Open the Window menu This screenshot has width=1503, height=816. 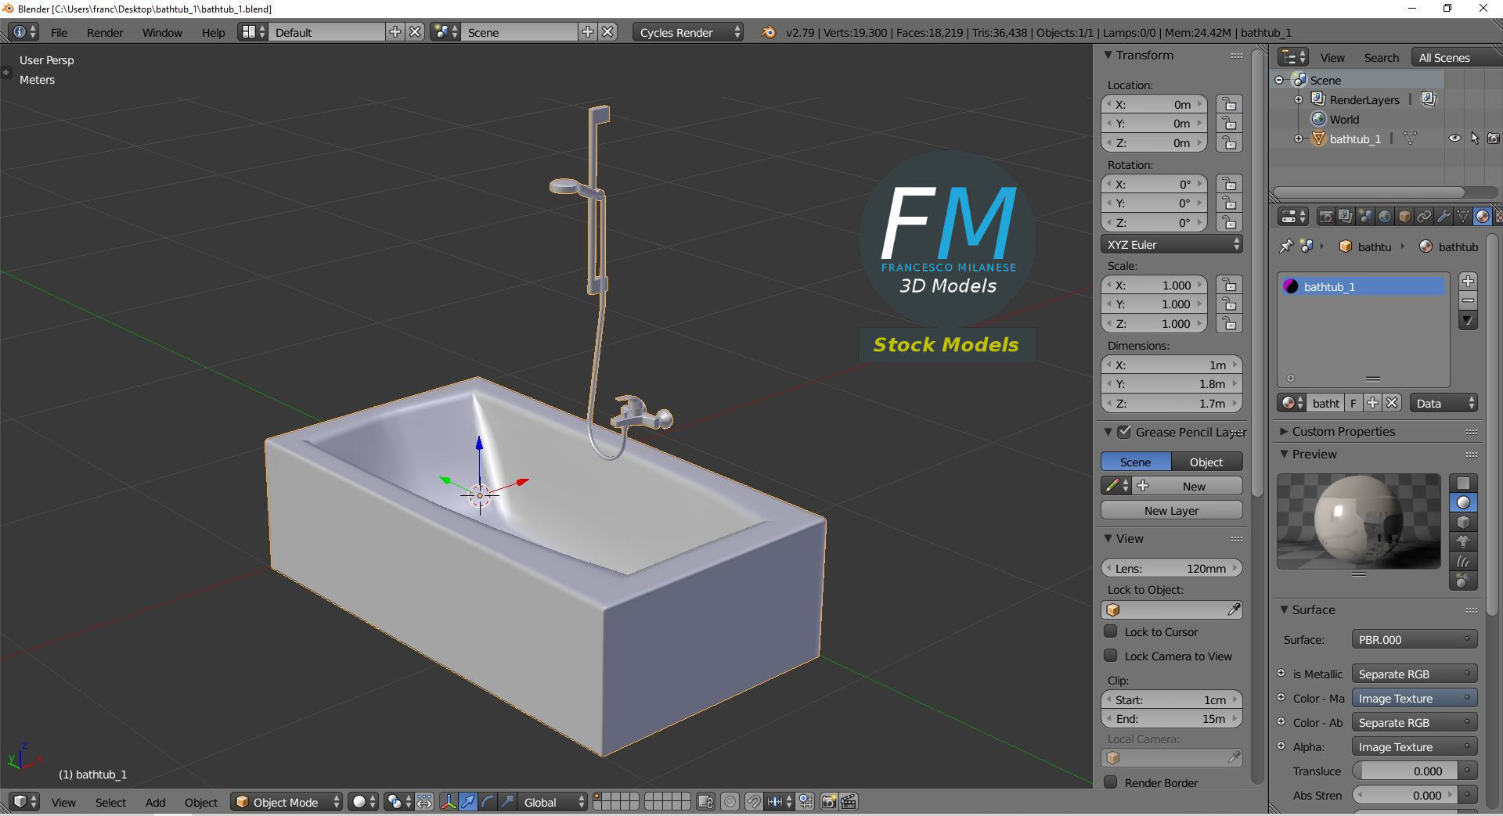[162, 32]
